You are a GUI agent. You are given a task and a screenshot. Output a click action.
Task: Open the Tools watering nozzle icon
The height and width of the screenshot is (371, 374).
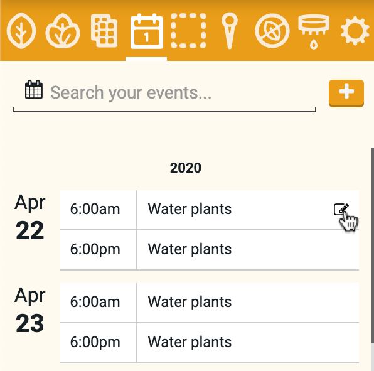click(314, 31)
